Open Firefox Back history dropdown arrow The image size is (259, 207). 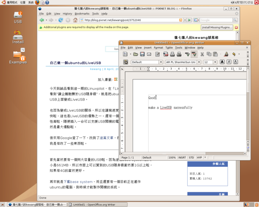47,20
